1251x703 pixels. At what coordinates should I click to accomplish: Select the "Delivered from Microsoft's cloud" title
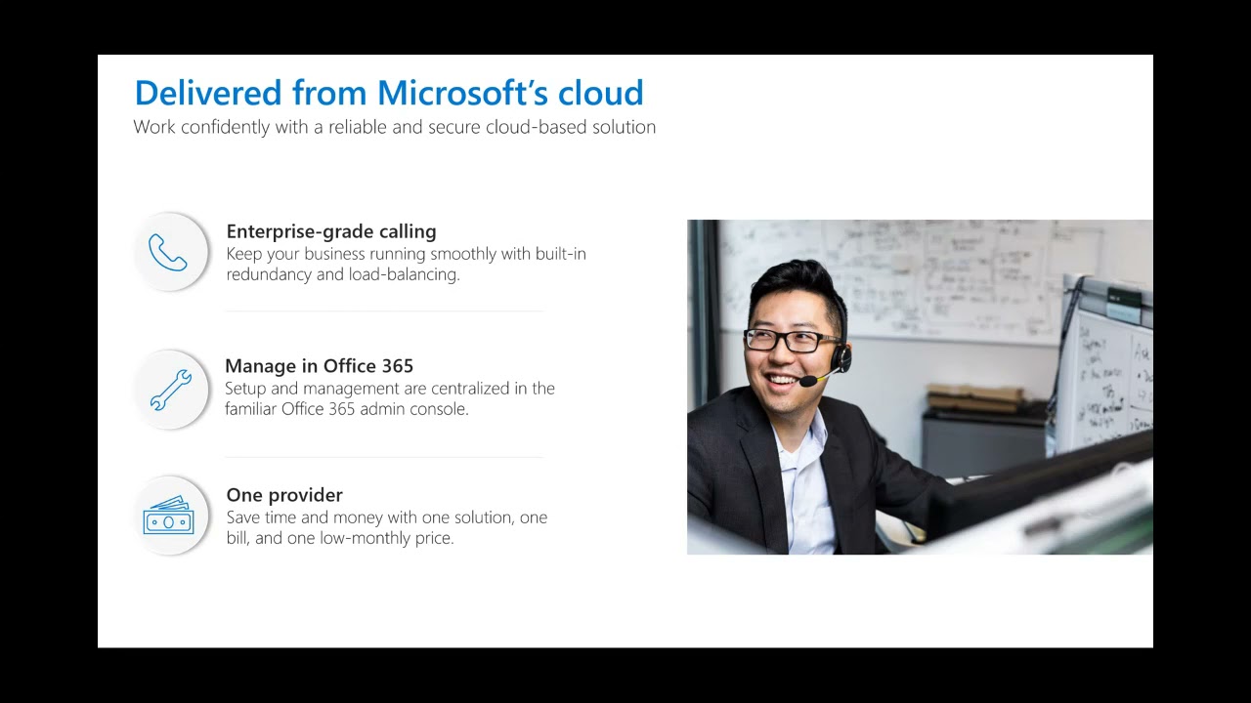pyautogui.click(x=389, y=93)
